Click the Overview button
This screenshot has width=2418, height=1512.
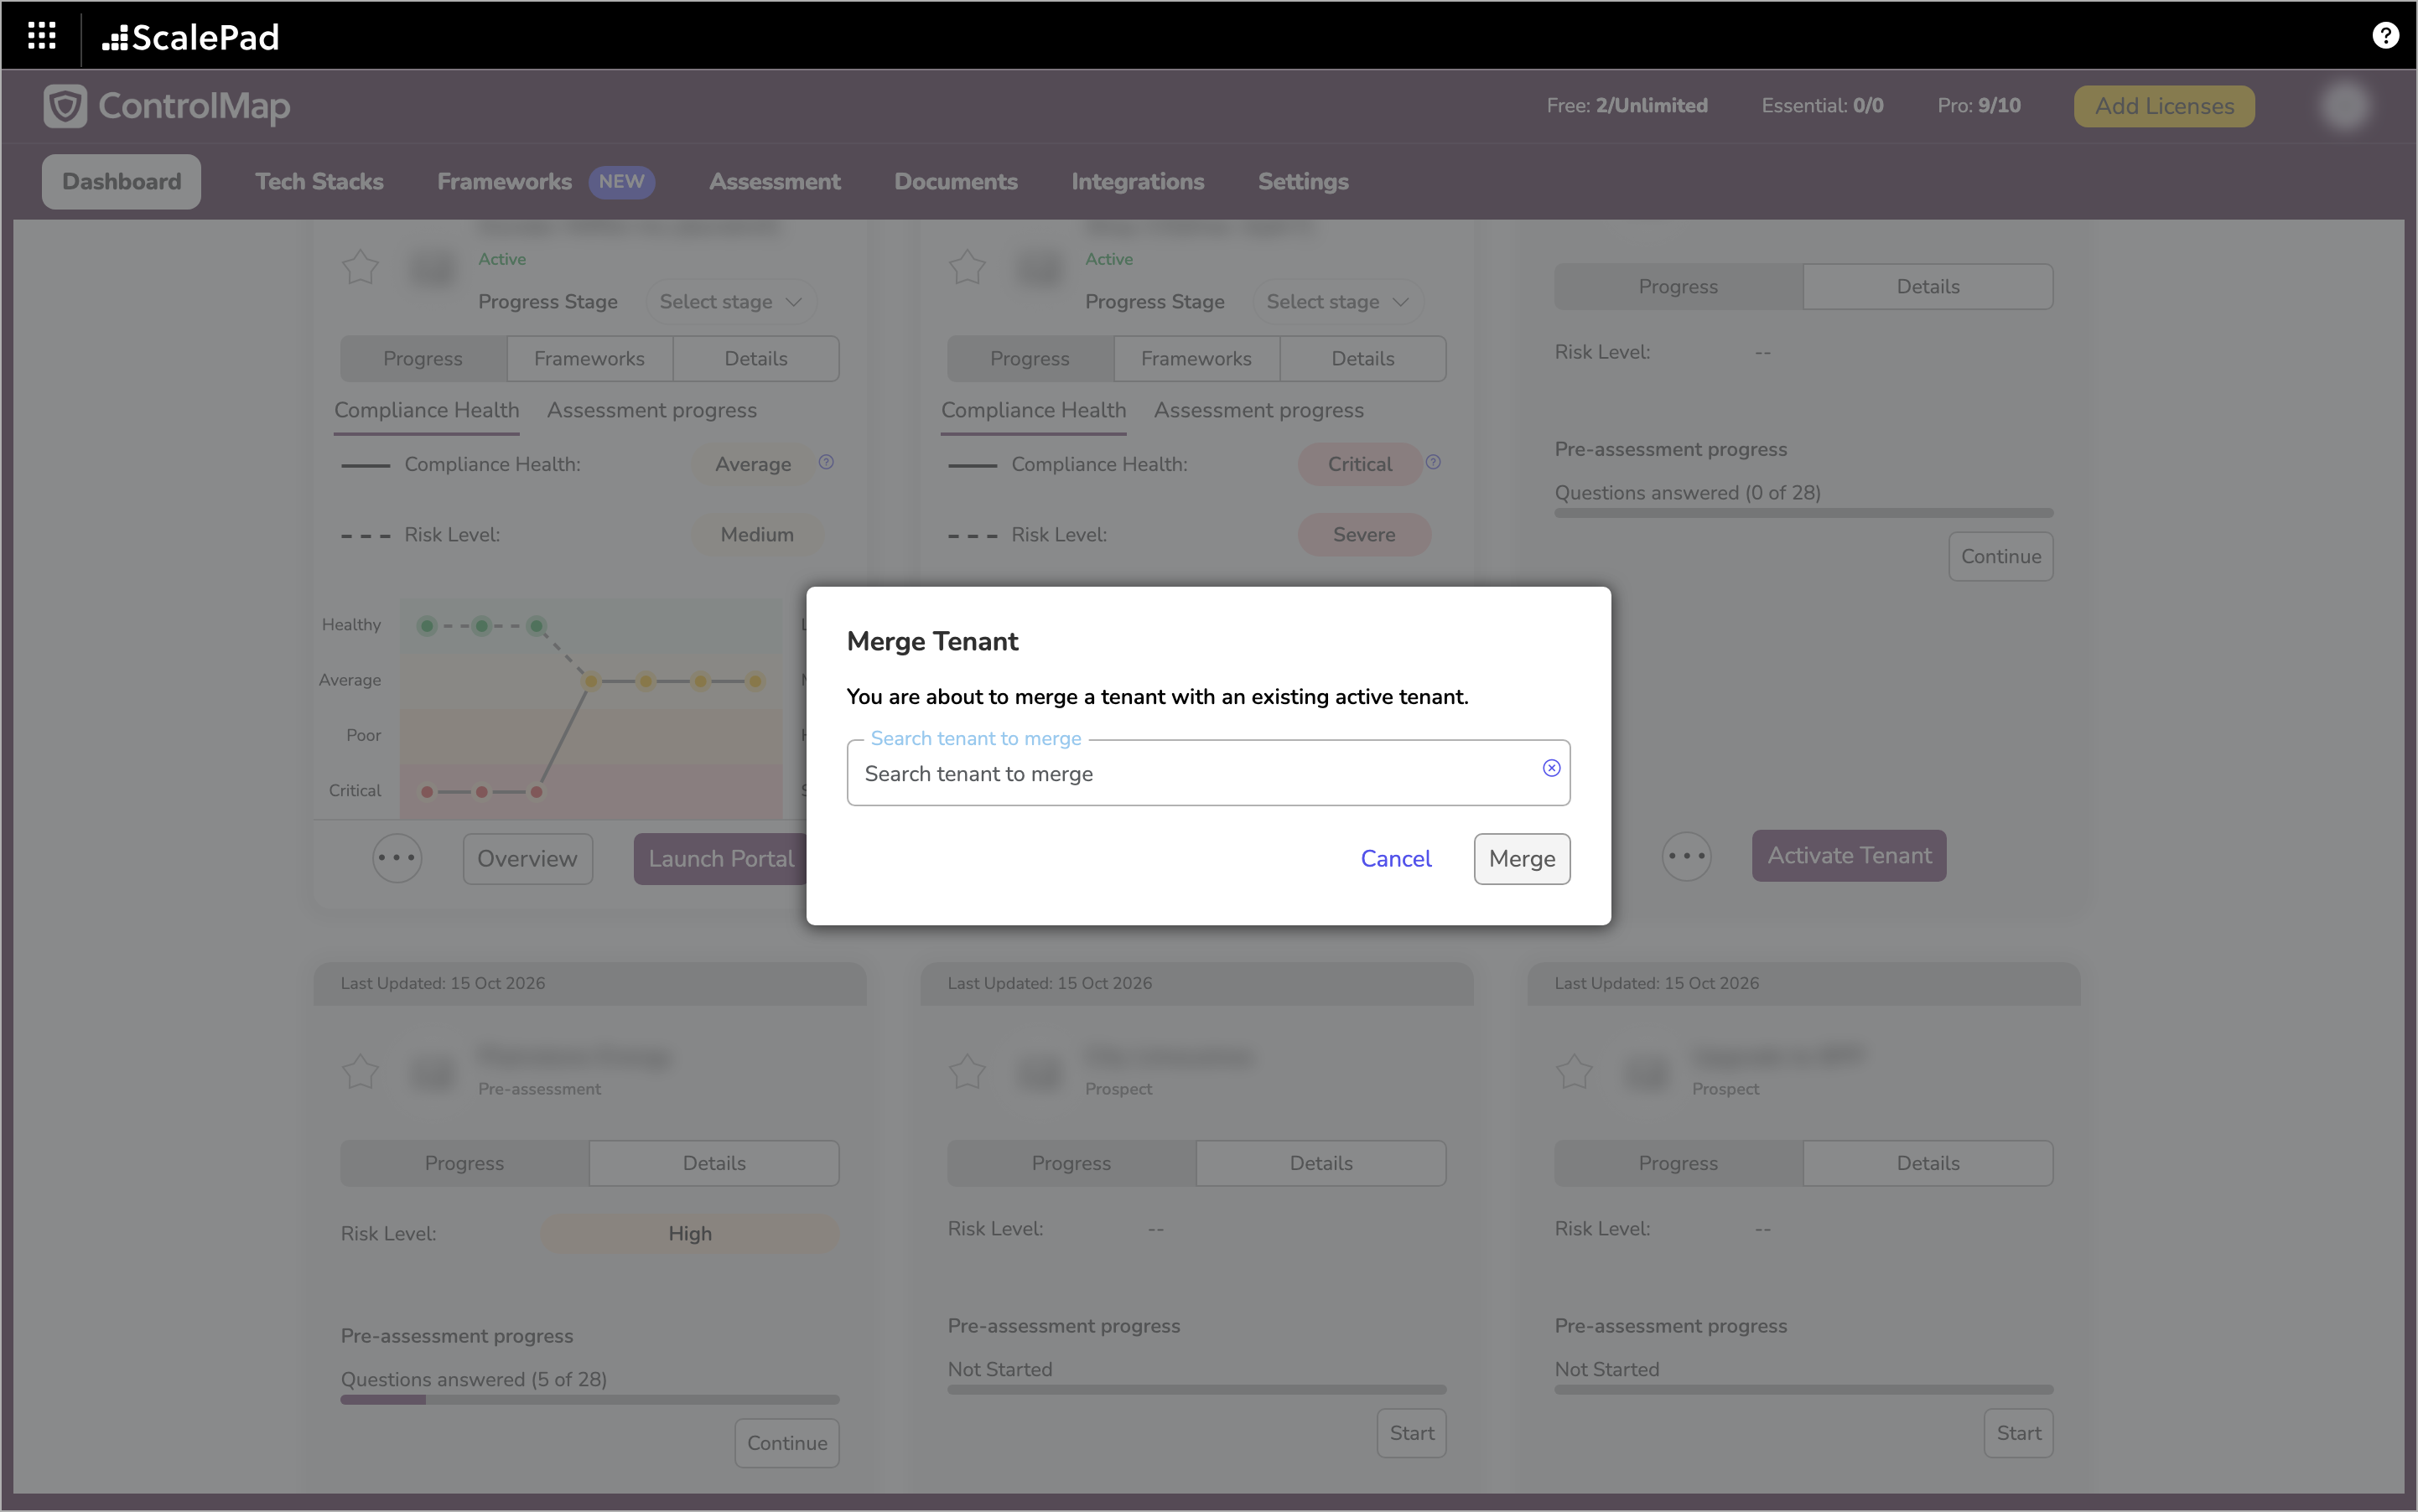(527, 859)
